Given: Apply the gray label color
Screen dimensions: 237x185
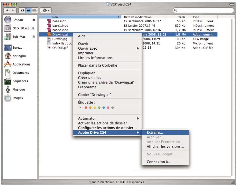Looking at the screenshot, I should [x=112, y=108].
